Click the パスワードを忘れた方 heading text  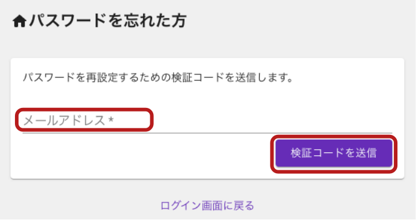(108, 21)
